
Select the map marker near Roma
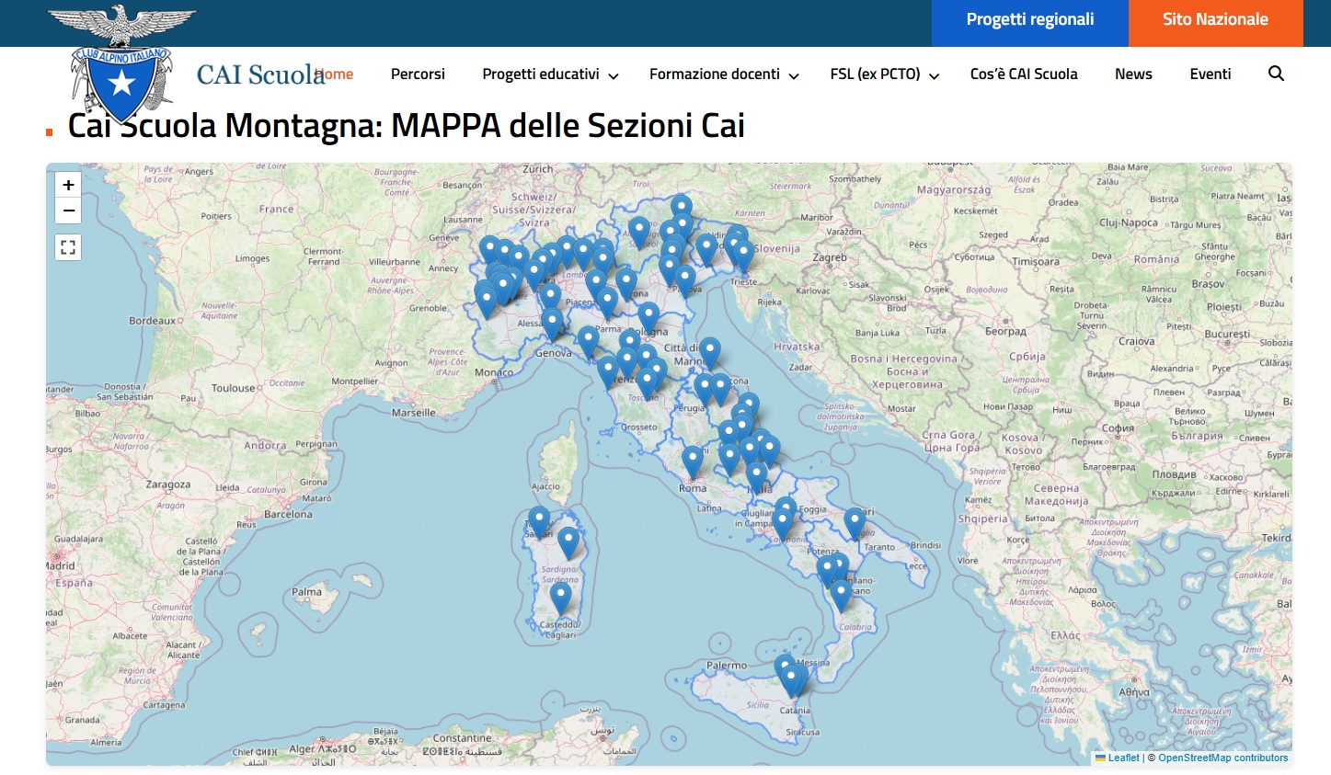click(692, 460)
